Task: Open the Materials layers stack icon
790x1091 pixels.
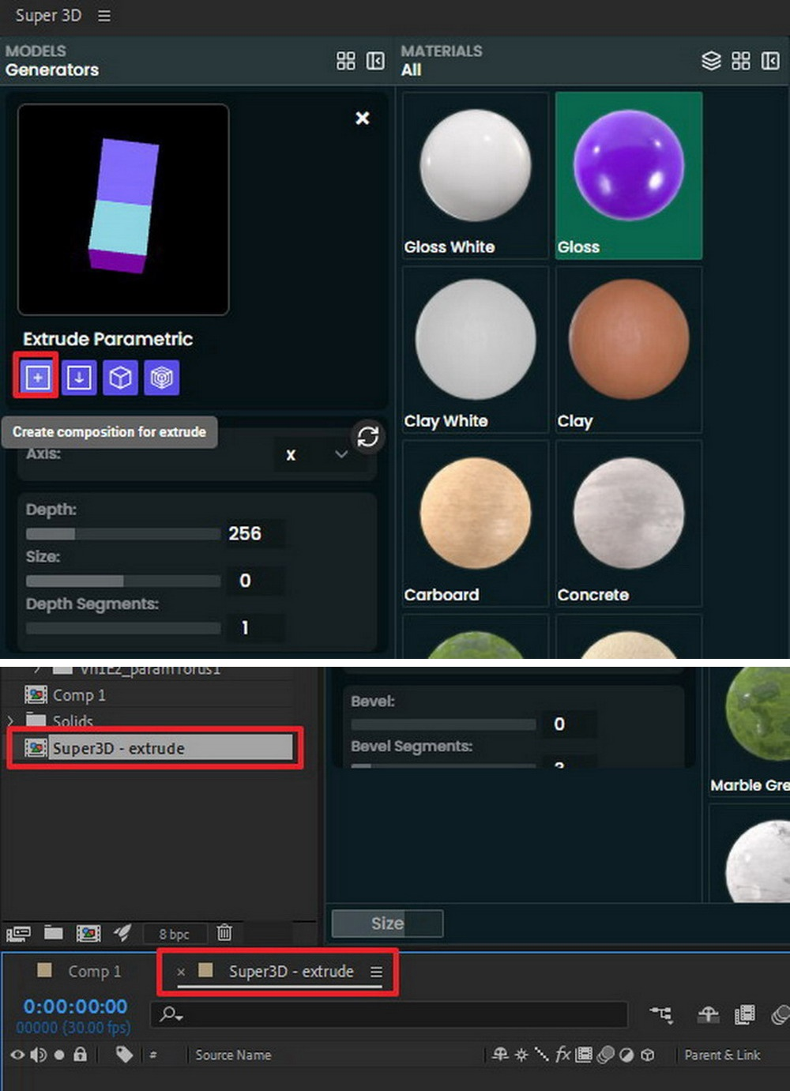Action: pos(711,61)
